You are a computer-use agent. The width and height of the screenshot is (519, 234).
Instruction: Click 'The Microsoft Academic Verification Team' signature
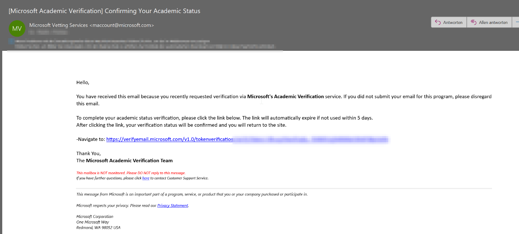point(124,161)
